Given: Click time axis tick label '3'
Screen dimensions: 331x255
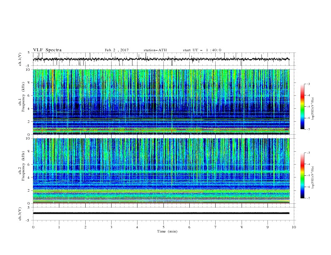Looking at the screenshot, I should [111, 227].
